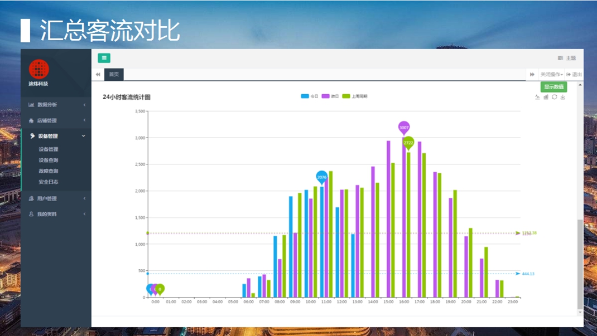Click the tab scroll-right double arrow
The width and height of the screenshot is (597, 336).
click(x=532, y=75)
